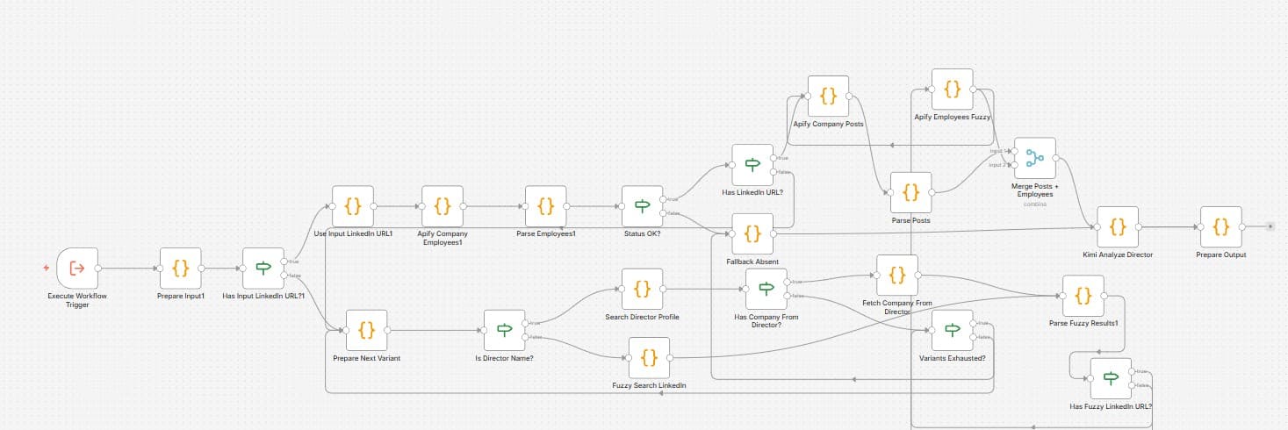
Task: Click the Fallback Absent code node
Action: click(752, 234)
